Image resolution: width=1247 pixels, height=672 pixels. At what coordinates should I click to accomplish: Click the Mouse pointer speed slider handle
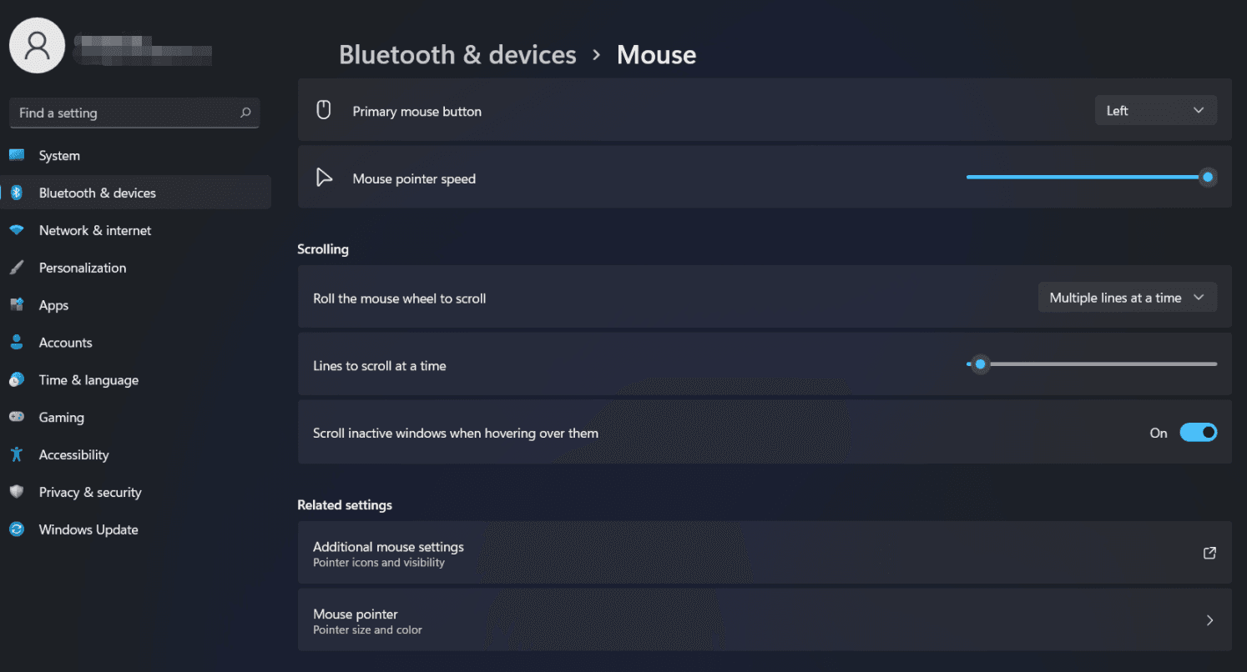(x=1207, y=178)
